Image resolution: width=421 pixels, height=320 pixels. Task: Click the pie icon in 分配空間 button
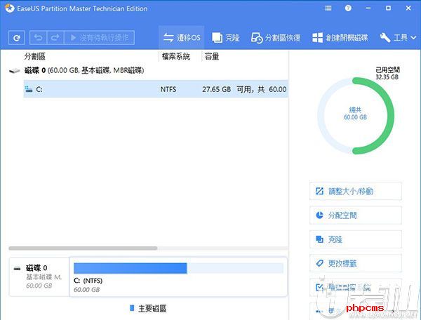pos(319,215)
